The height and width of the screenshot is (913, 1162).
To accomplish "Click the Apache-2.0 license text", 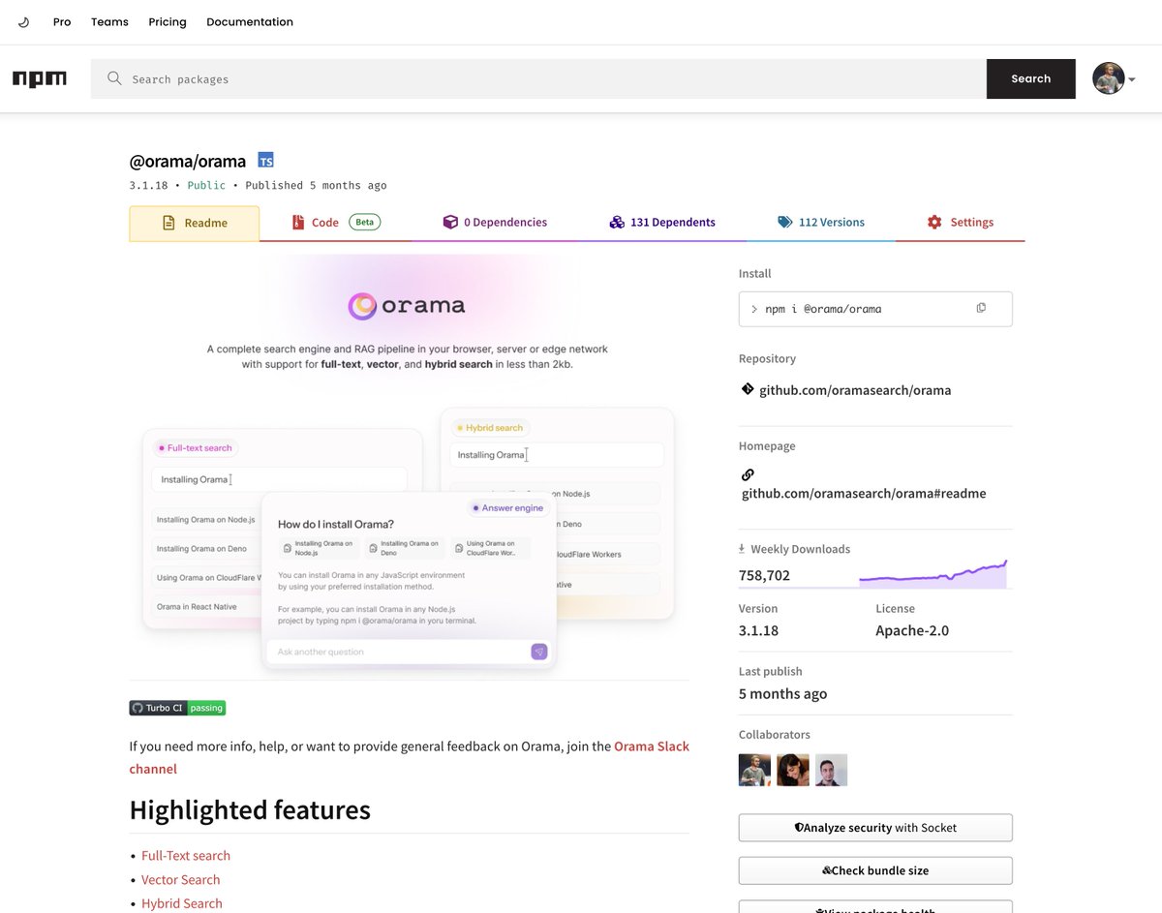I will click(912, 630).
